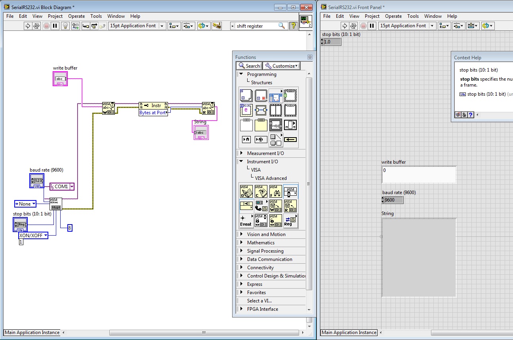Screen dimensions: 513x340
Task: Click Search button in Functions palette
Action: tap(249, 66)
